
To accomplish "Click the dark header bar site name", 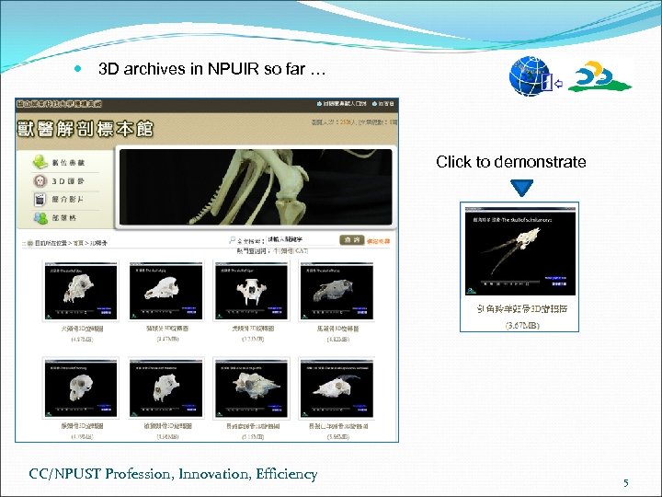I will point(59,103).
